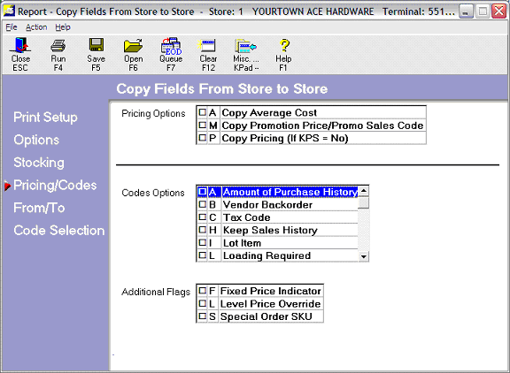Open the File menu

(12, 27)
